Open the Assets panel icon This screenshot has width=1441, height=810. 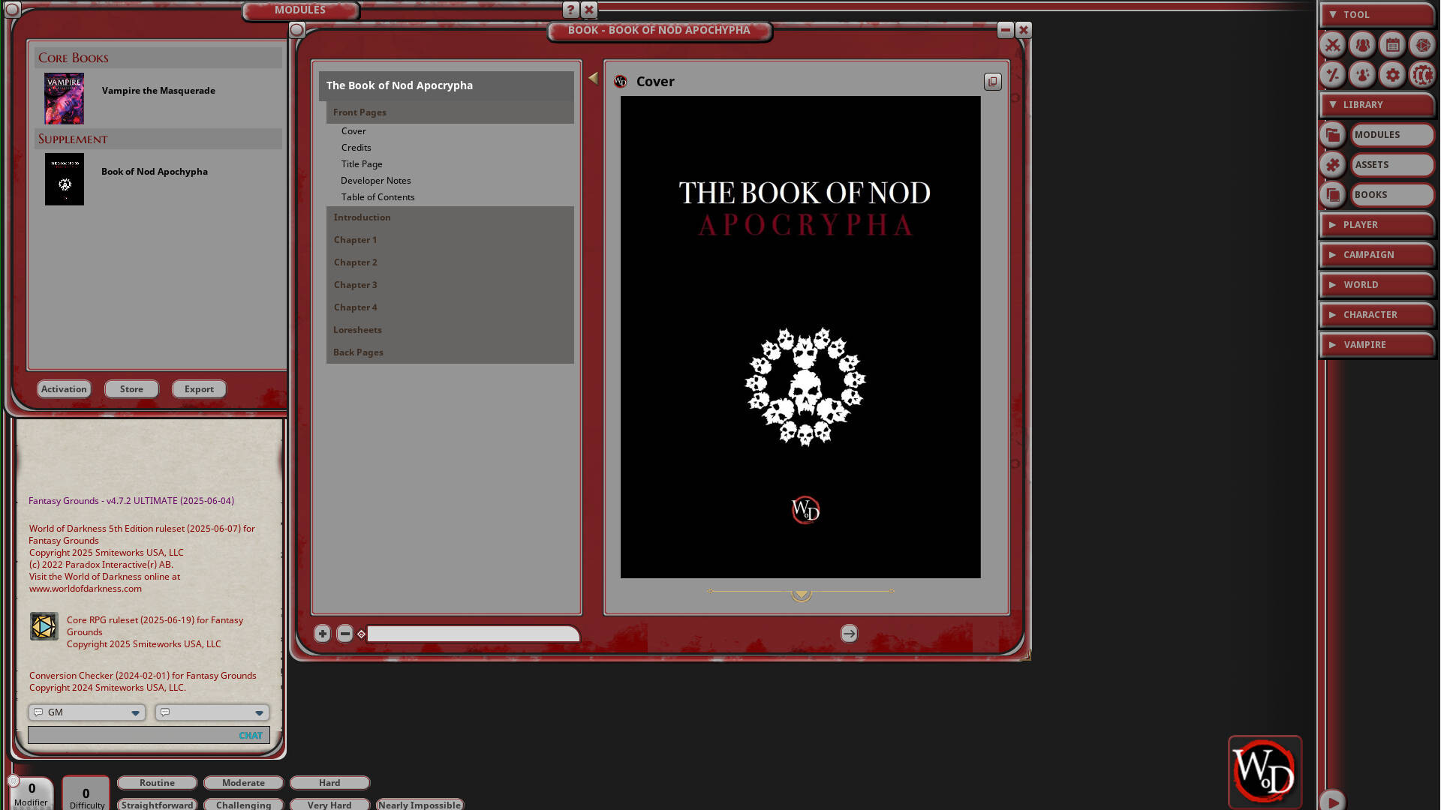click(1332, 164)
